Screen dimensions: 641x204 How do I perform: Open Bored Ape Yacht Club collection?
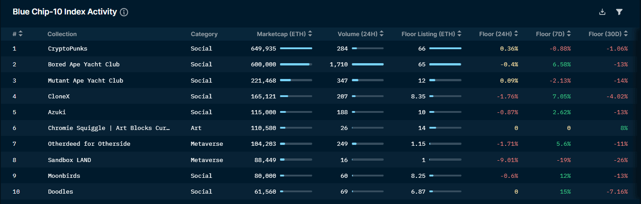coord(84,65)
